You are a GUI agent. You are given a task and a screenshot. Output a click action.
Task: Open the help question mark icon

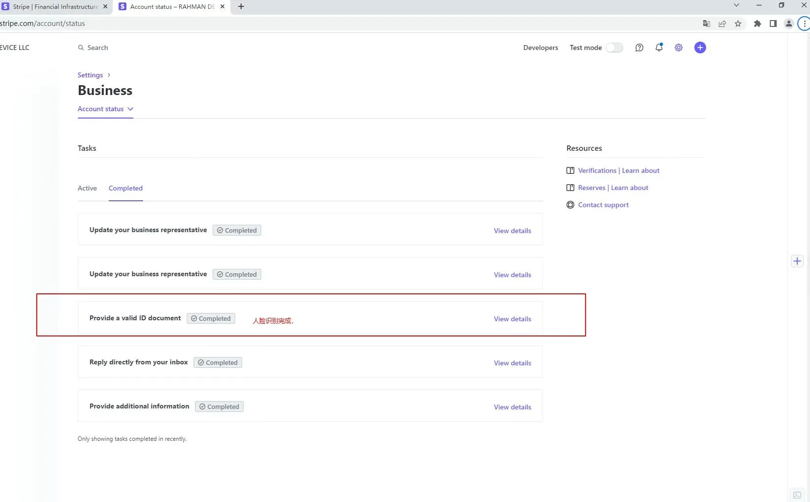[639, 48]
